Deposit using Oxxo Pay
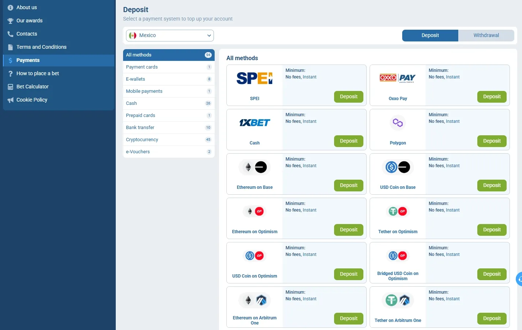Viewport: 522px width, 330px height. click(x=492, y=97)
